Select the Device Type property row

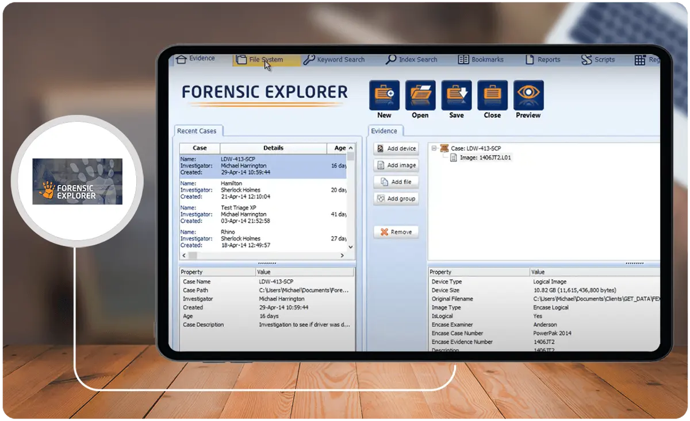point(544,282)
